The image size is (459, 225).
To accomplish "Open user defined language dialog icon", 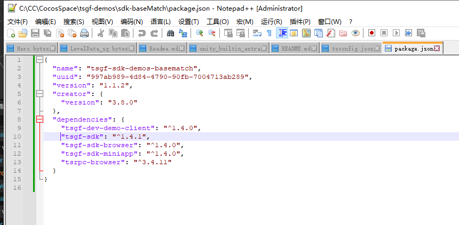I will tap(294, 33).
